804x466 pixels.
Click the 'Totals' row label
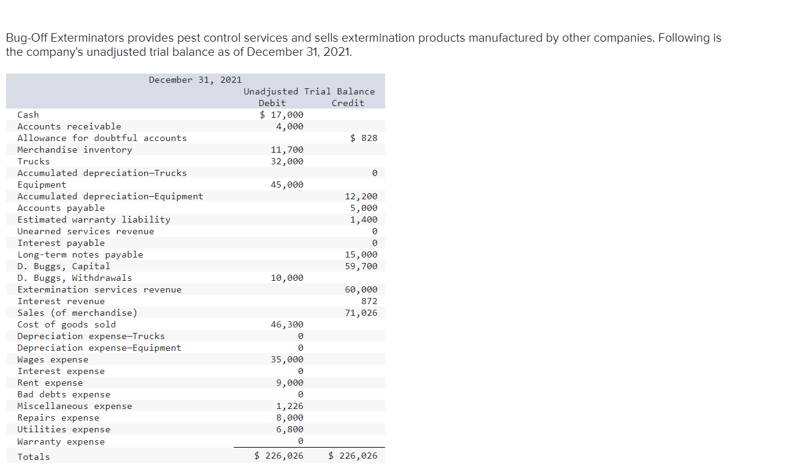[34, 456]
